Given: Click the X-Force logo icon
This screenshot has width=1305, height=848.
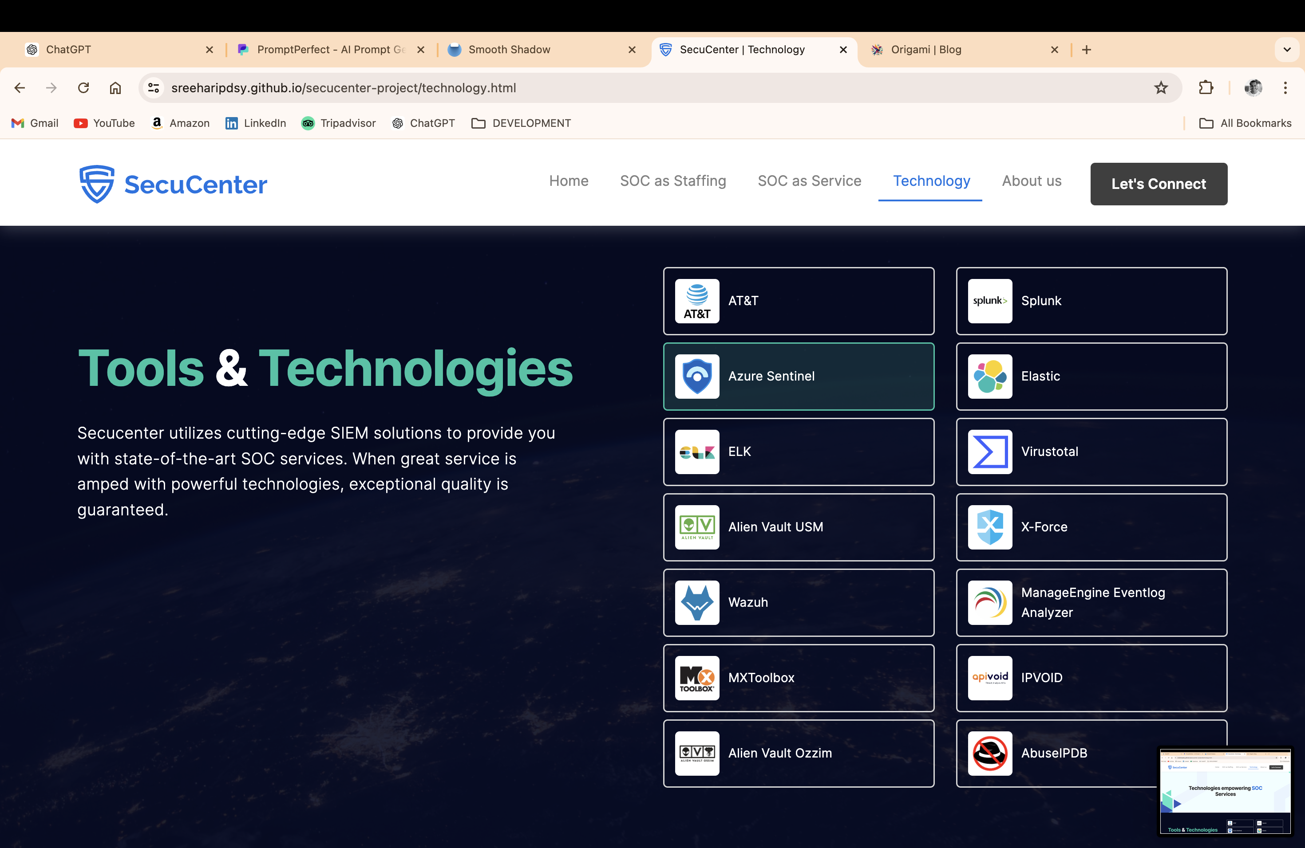Looking at the screenshot, I should pos(990,527).
